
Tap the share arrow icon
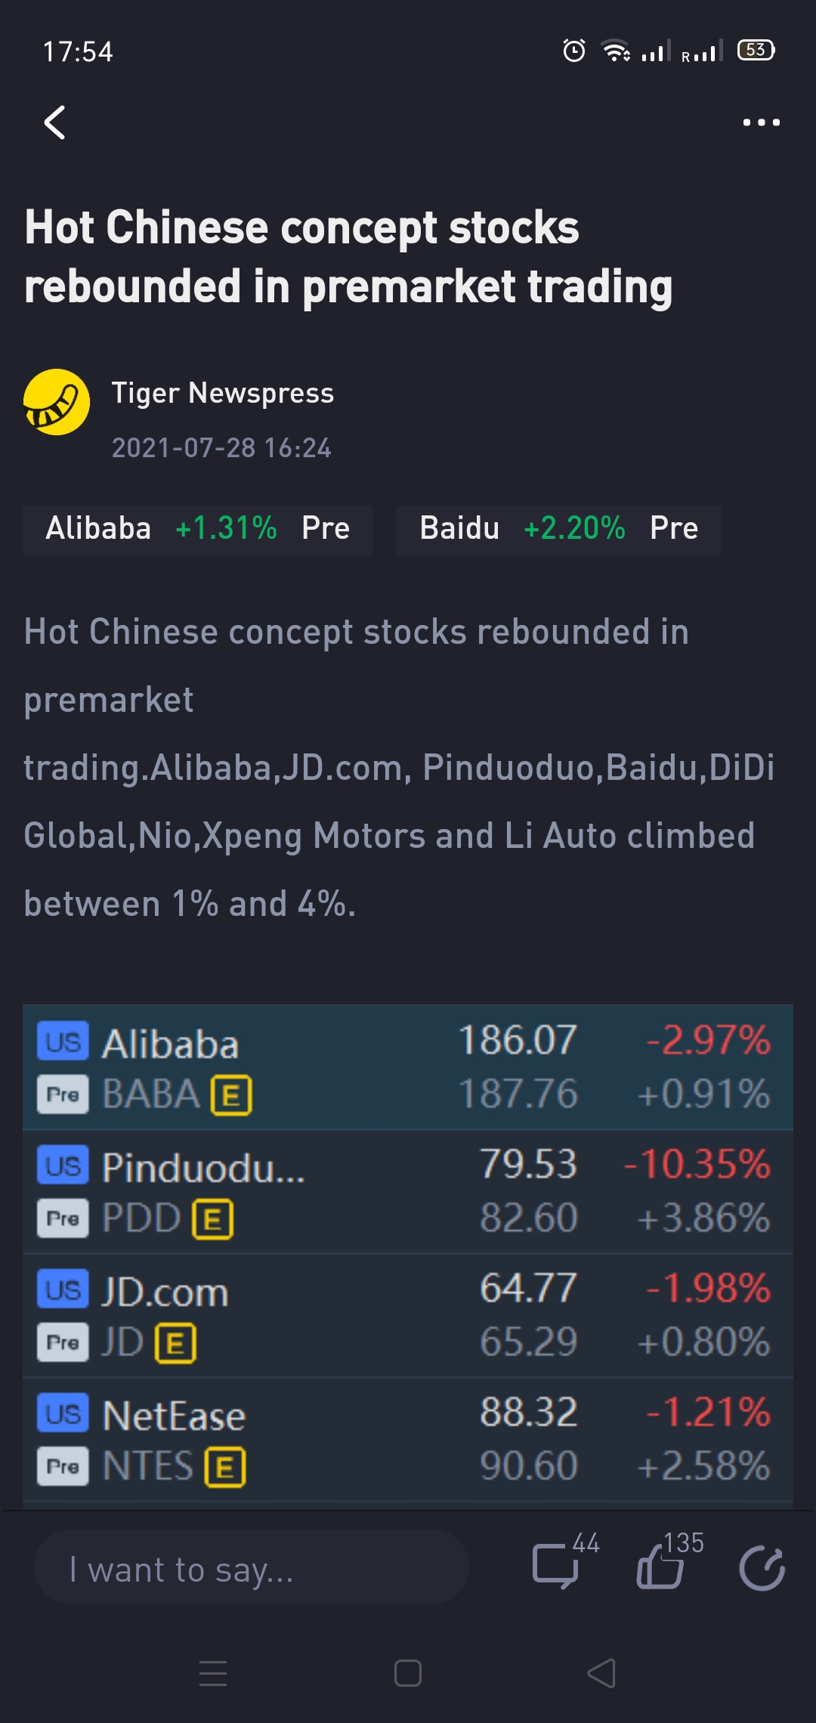point(762,1568)
